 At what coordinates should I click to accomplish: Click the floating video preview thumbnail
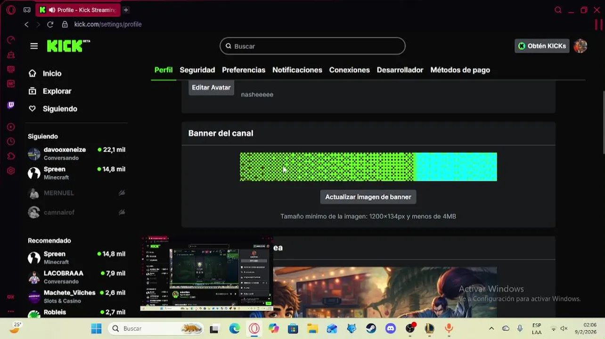click(206, 274)
